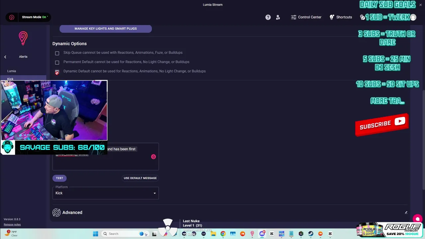Click Use Default Message button

(140, 178)
